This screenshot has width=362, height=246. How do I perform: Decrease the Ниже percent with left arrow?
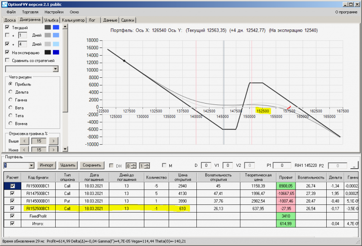[x=24, y=149]
